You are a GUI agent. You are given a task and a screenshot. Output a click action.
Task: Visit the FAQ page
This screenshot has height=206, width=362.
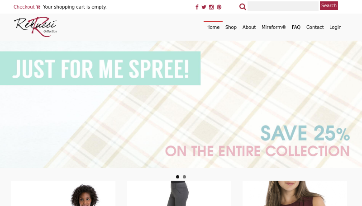[x=296, y=27]
